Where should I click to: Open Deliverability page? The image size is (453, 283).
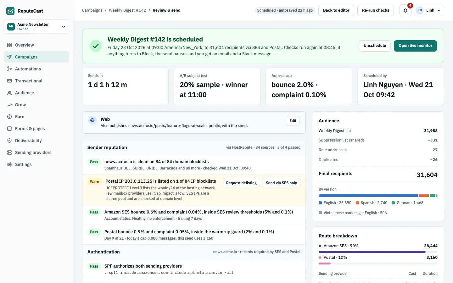36,141
